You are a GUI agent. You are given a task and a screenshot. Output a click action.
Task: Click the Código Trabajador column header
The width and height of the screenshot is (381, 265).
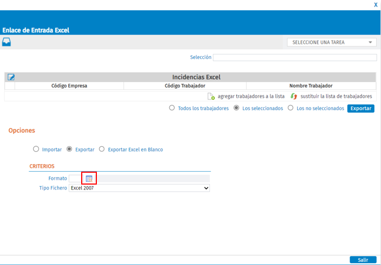point(185,86)
